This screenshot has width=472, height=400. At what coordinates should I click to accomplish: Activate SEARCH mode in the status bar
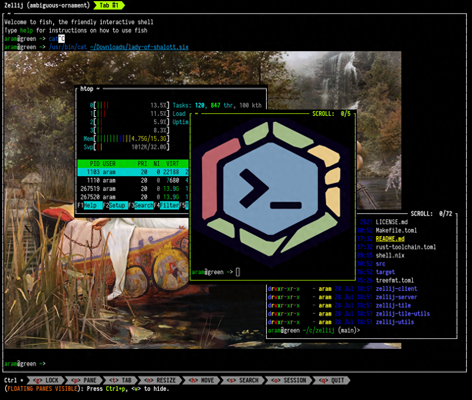[243, 381]
